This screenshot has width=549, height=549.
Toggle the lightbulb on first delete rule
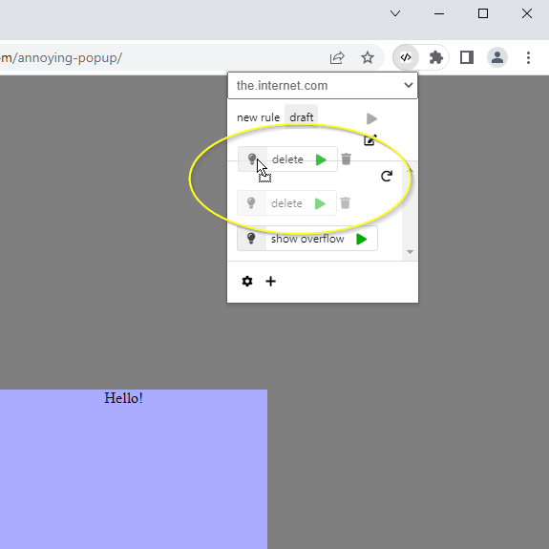tap(252, 158)
